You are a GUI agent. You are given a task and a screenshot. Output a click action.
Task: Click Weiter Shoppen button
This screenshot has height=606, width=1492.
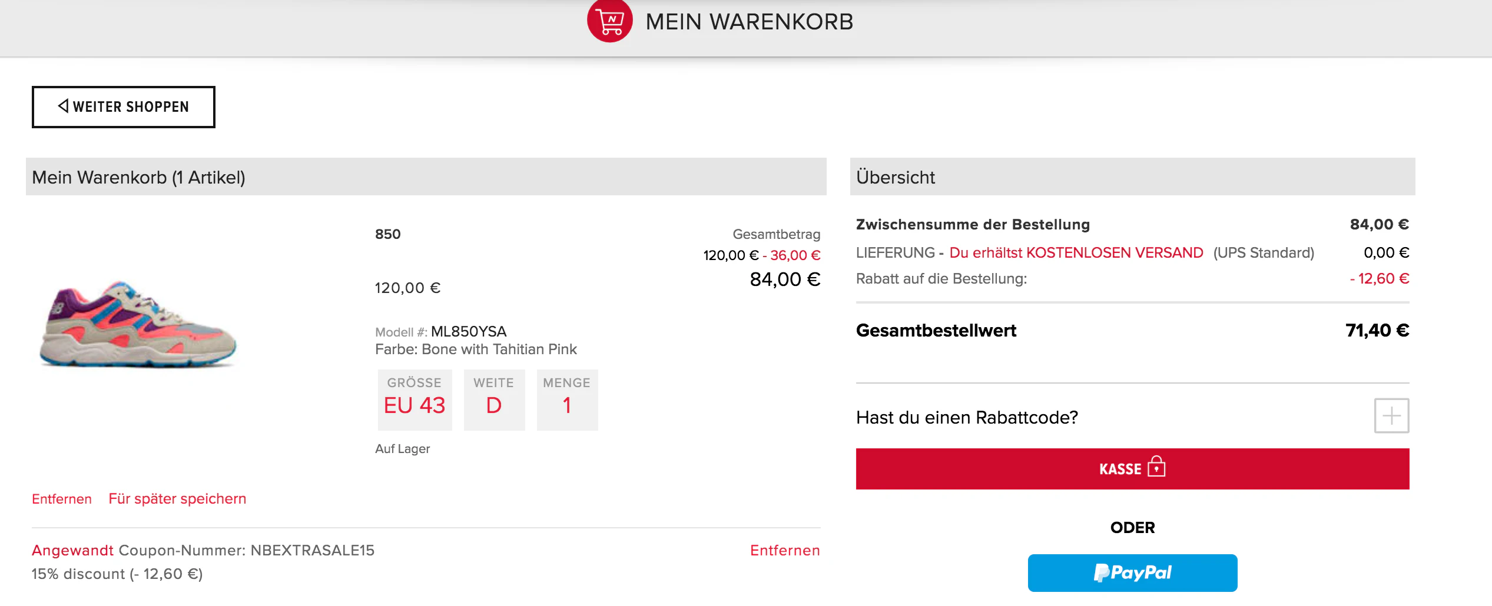coord(124,107)
